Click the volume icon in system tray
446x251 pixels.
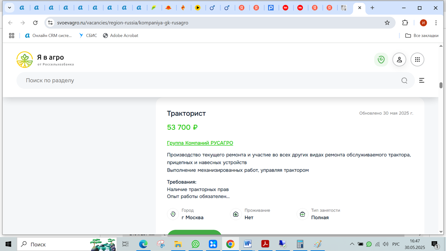pos(385,244)
